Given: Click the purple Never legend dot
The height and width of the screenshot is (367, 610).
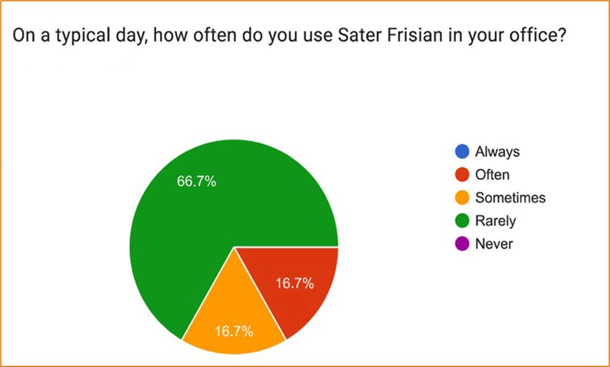Looking at the screenshot, I should click(x=462, y=244).
